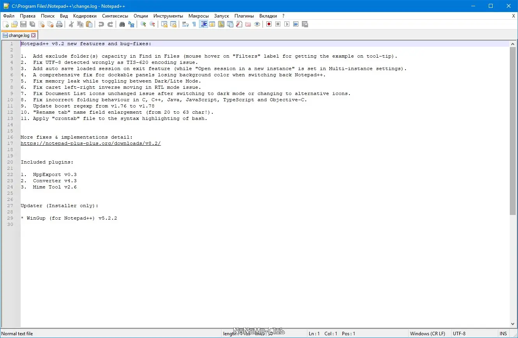Play back the recorded macro
This screenshot has width=518, height=338.
(287, 24)
